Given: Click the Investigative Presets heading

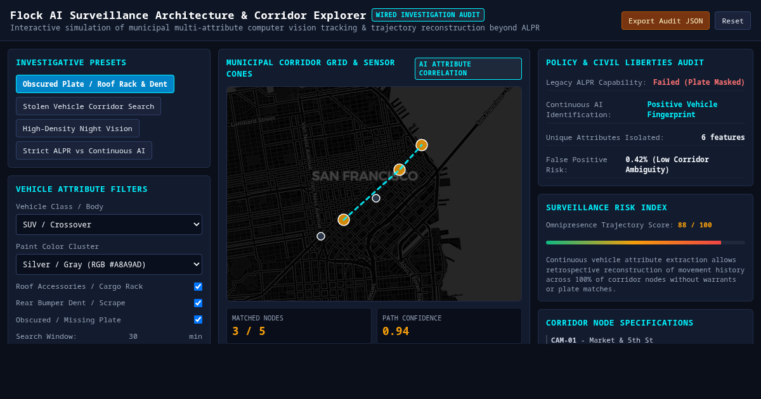Looking at the screenshot, I should (71, 63).
